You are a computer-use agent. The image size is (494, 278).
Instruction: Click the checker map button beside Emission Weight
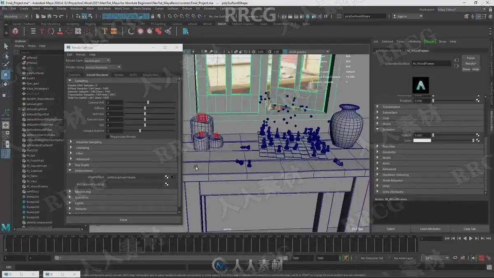tap(478, 135)
